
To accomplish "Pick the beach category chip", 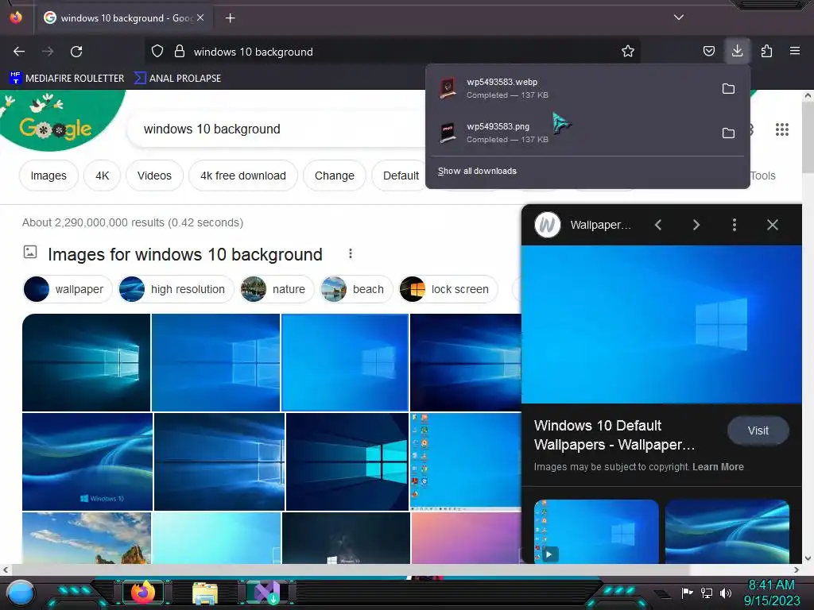I will (x=357, y=289).
